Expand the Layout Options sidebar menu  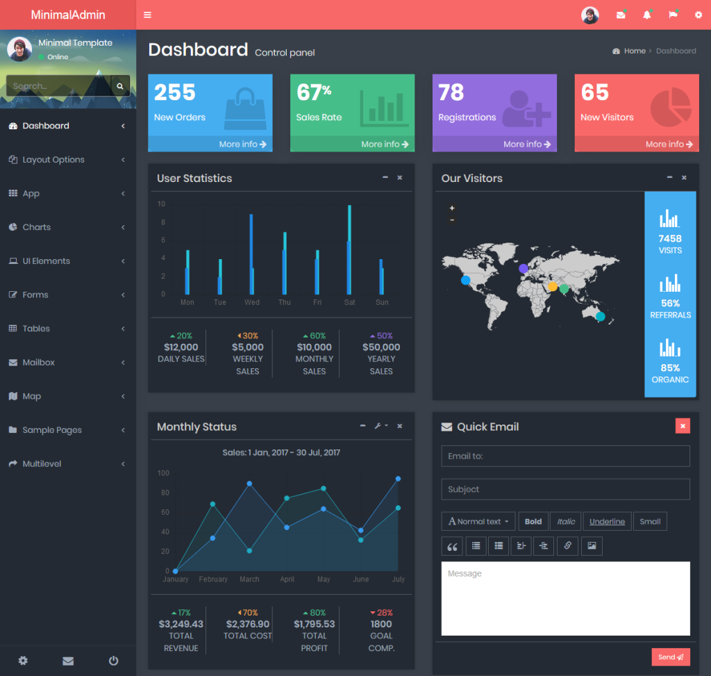68,160
